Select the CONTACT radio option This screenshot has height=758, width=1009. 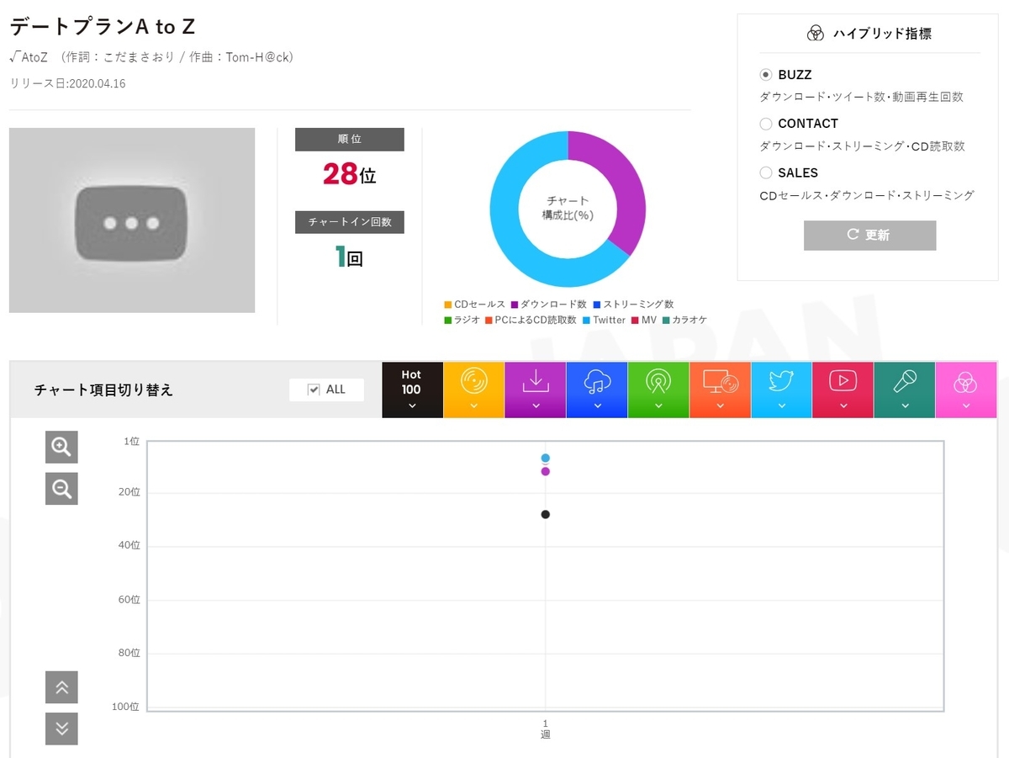click(766, 124)
